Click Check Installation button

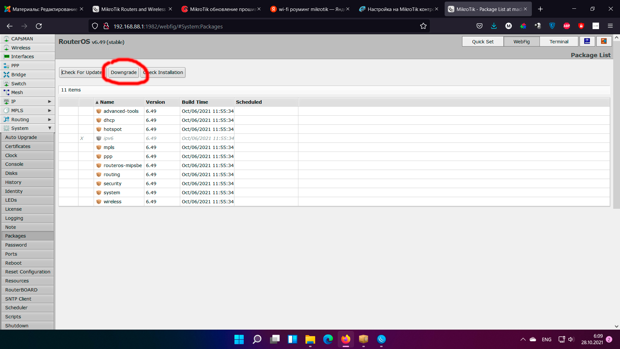click(163, 72)
